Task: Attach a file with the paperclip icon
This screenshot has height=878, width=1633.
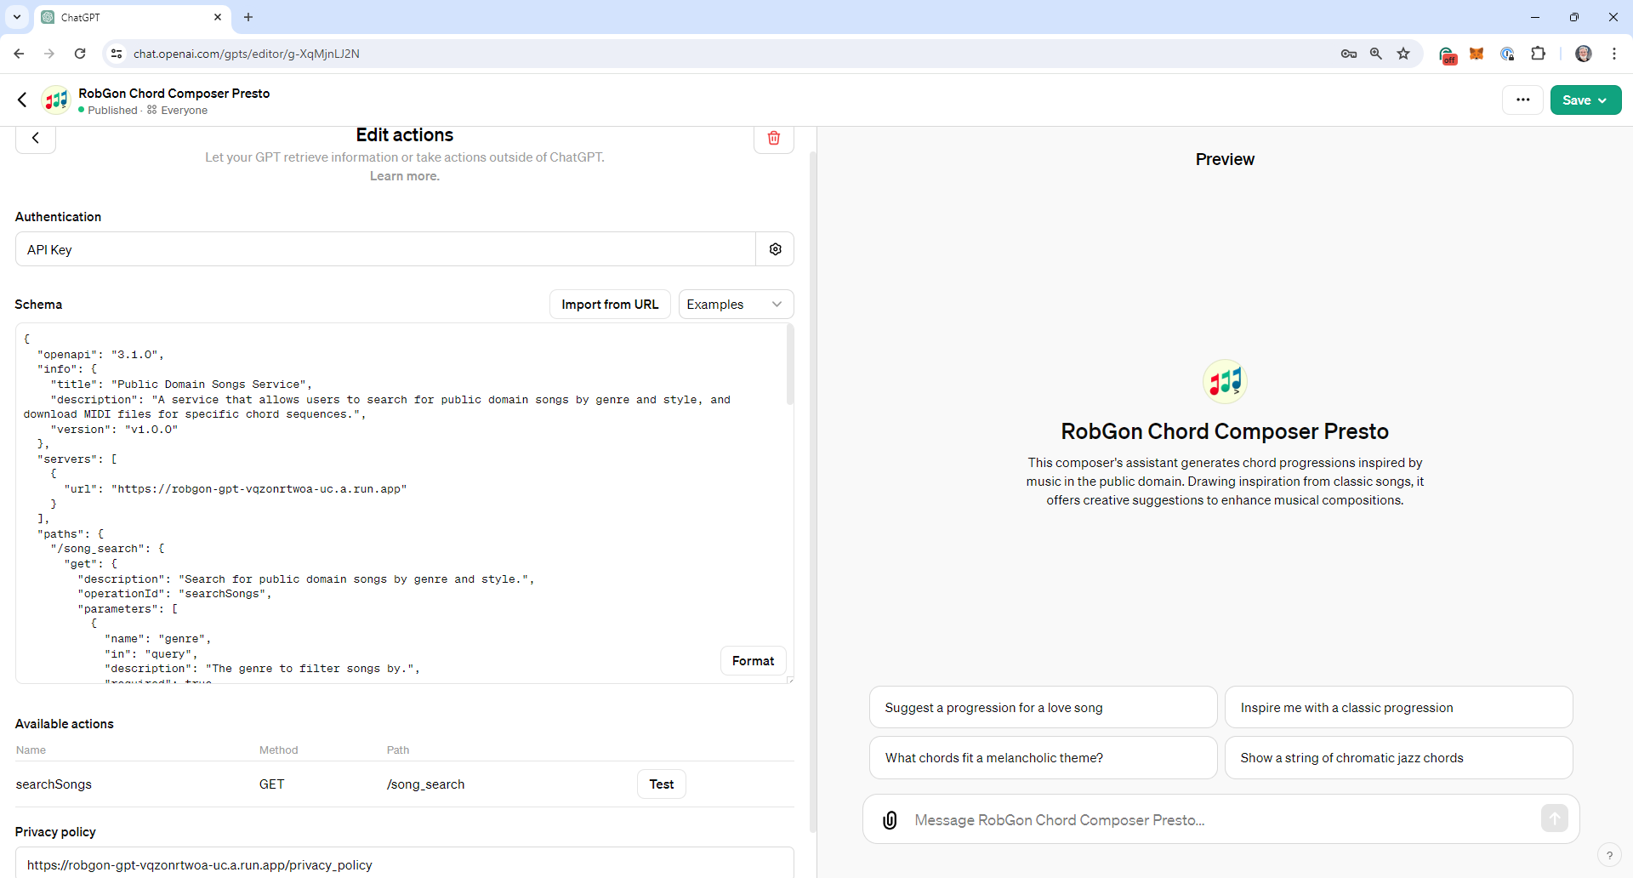Action: tap(890, 820)
